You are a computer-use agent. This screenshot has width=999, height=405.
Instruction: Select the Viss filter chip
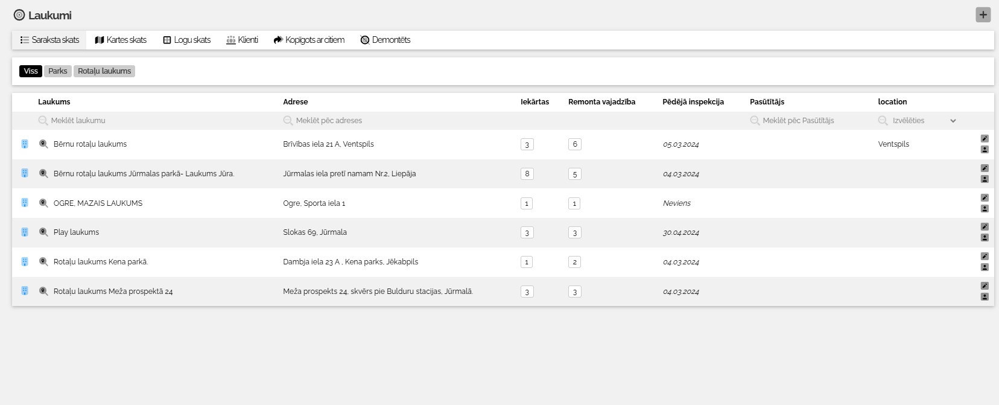(31, 71)
